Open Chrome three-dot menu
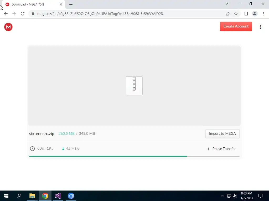Viewport: 269px width, 201px height. (263, 14)
